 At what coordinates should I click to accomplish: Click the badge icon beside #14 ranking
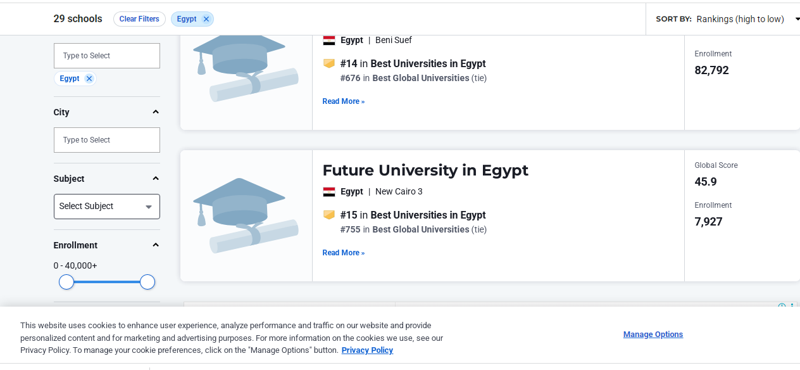(329, 63)
